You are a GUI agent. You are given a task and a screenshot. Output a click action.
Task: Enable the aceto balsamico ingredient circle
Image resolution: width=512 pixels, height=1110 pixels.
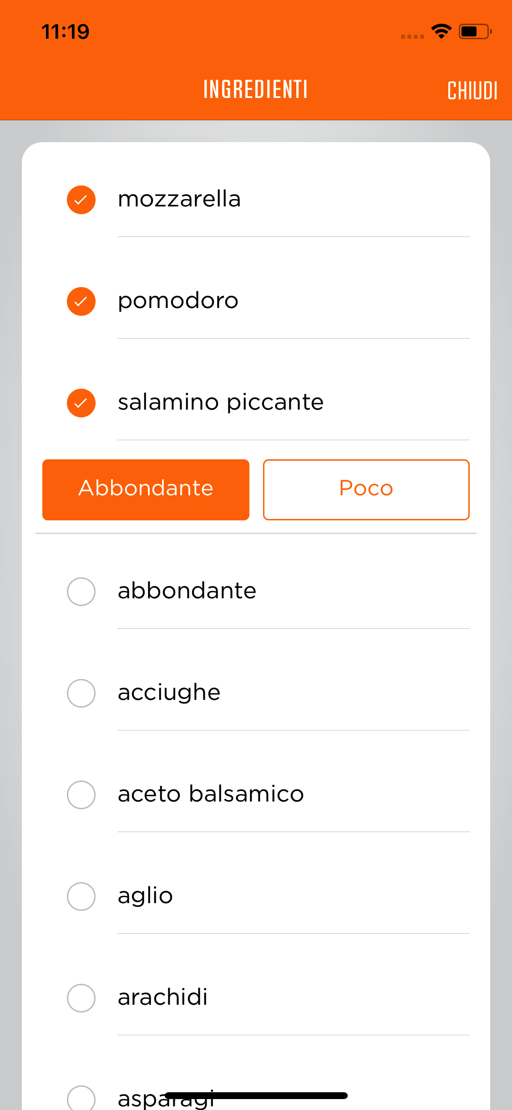pyautogui.click(x=81, y=795)
